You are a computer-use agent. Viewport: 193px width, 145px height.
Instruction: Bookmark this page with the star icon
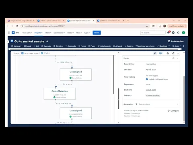click(147, 26)
